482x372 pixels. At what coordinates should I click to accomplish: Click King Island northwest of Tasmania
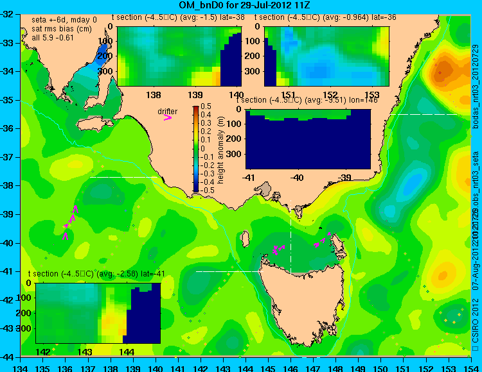[x=245, y=239]
